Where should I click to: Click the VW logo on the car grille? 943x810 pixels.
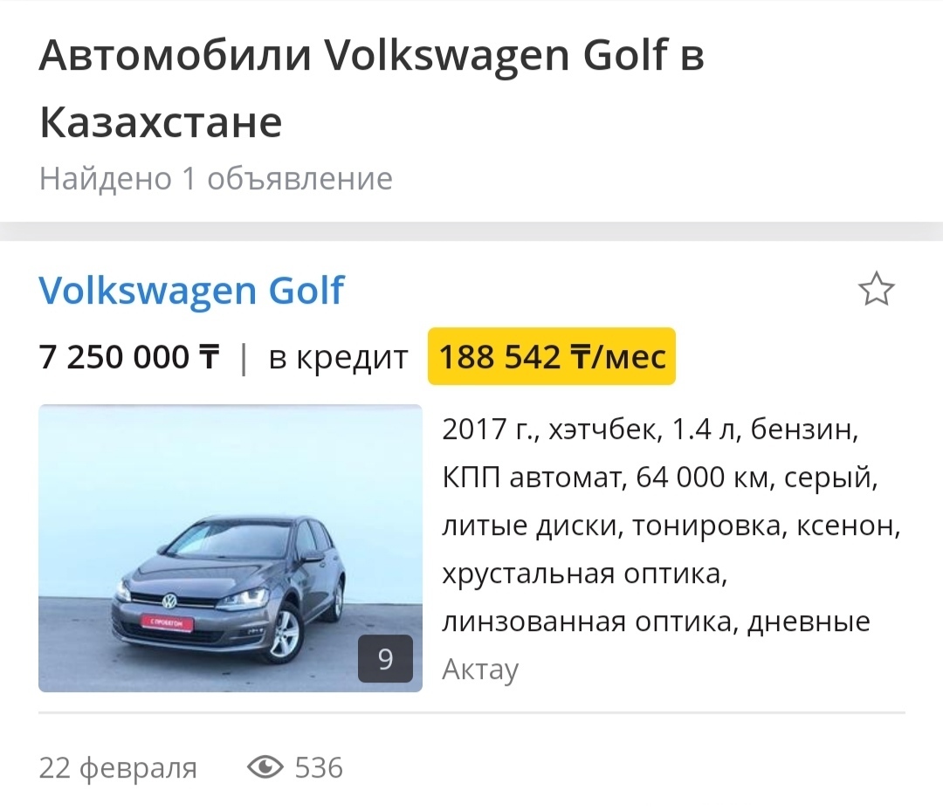(170, 601)
